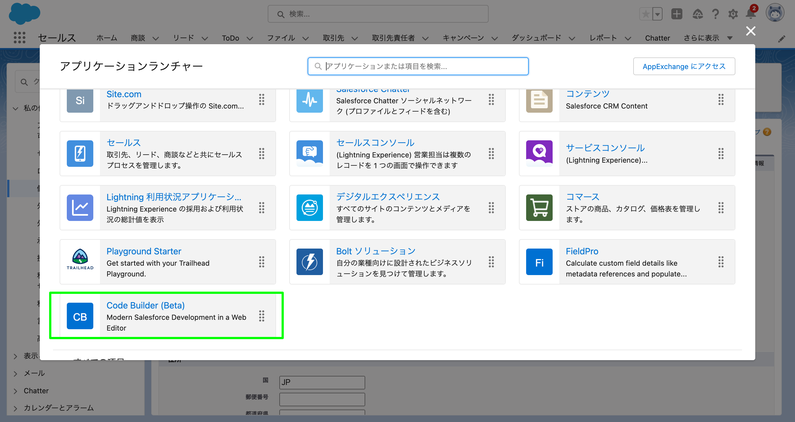Open the Code Builder CB icon
Screen dimensions: 795x422
79,316
